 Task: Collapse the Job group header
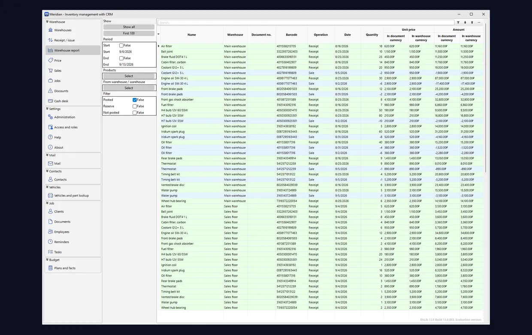tap(73, 203)
